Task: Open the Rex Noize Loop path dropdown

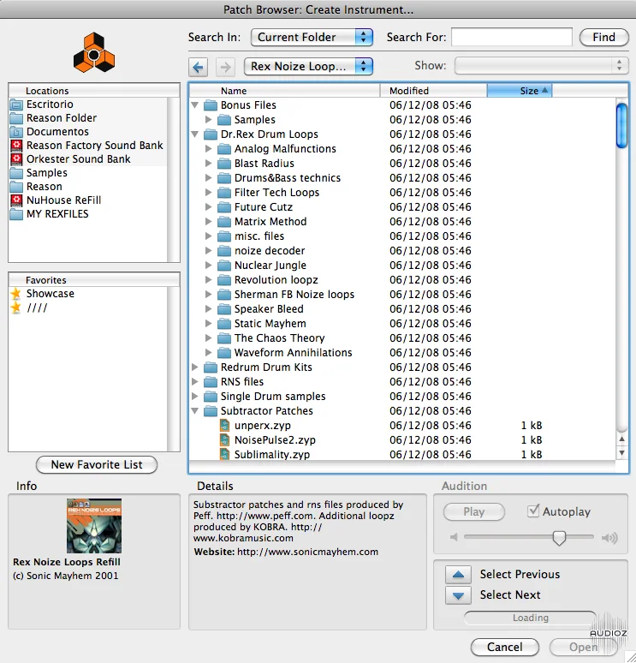Action: 308,66
